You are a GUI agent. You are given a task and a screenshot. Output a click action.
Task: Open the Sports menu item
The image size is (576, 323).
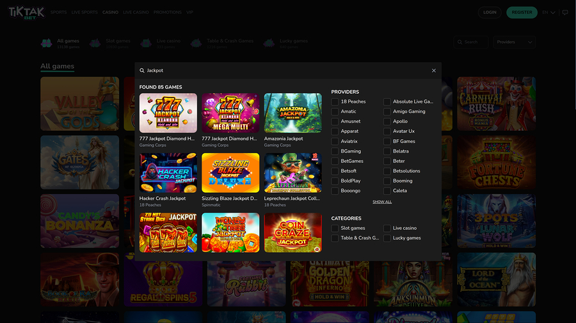(x=58, y=13)
